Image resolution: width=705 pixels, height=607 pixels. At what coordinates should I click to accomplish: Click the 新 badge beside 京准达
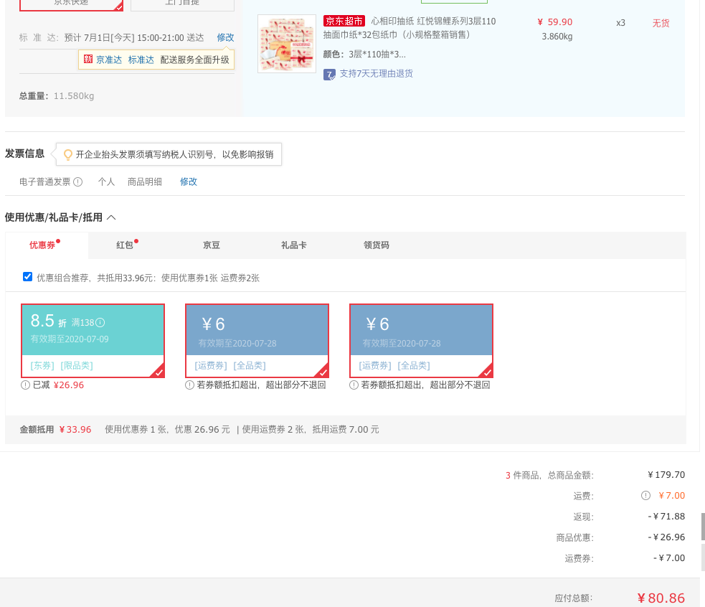(x=88, y=60)
